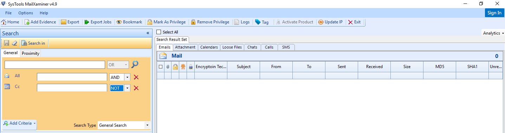Click the encryption lock column header icon
Screen dimensions: 505x133
click(x=190, y=67)
